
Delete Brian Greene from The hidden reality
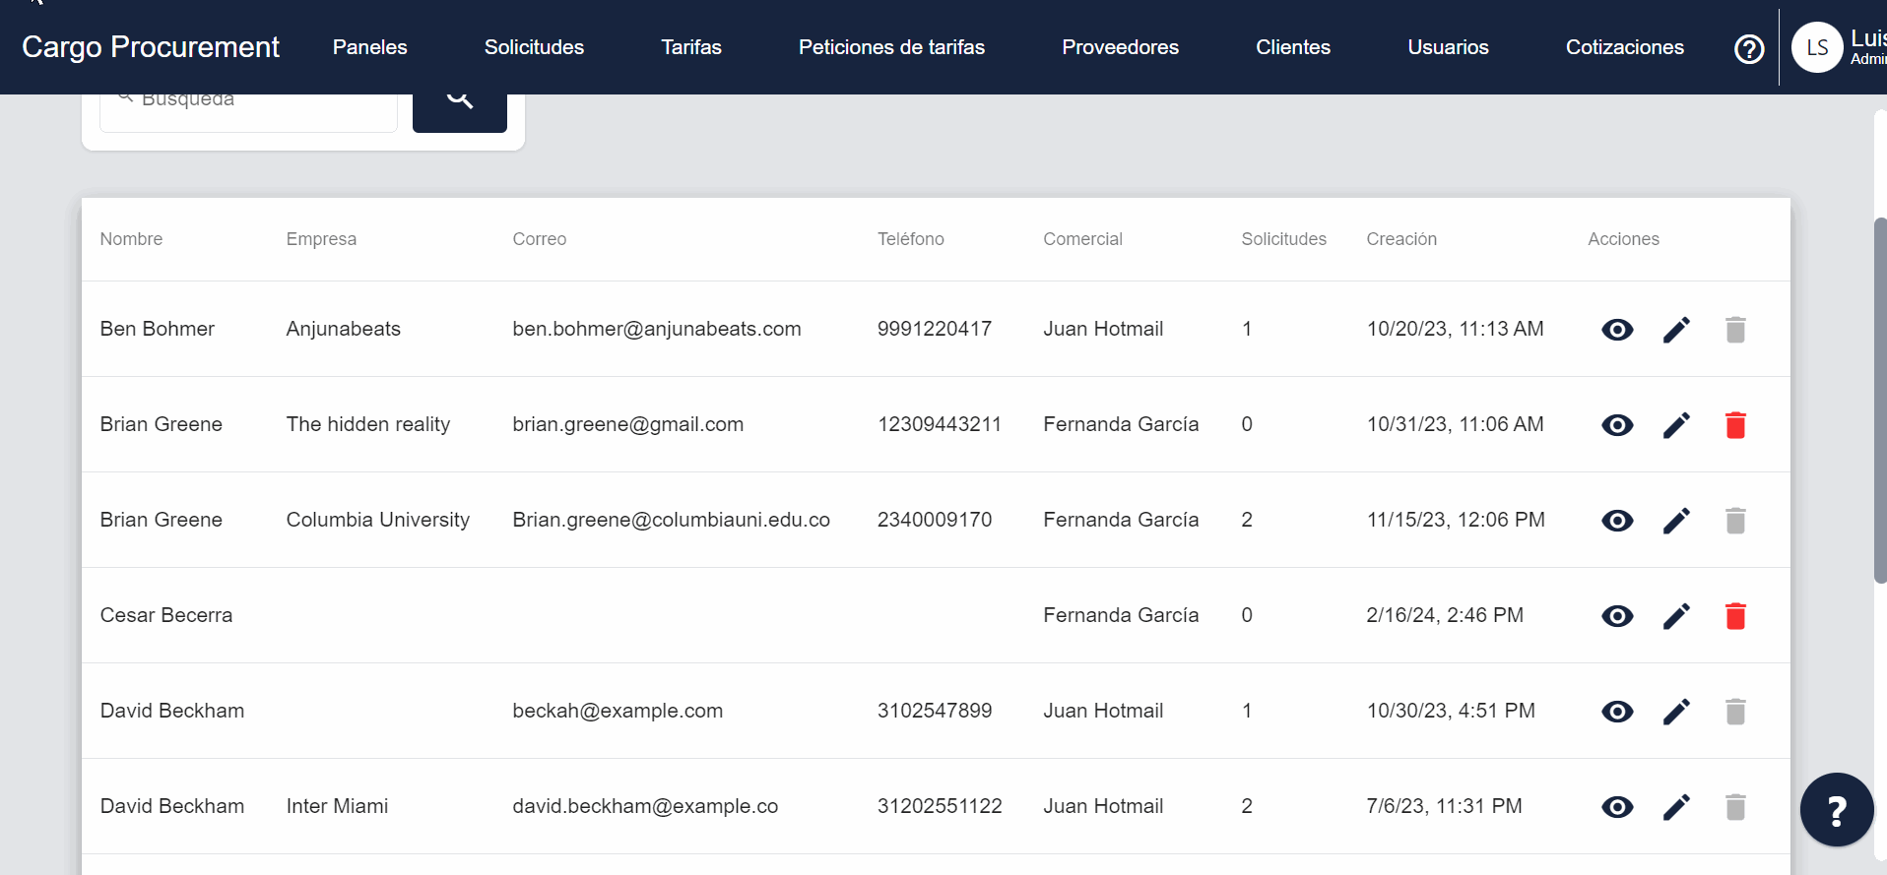tap(1735, 425)
